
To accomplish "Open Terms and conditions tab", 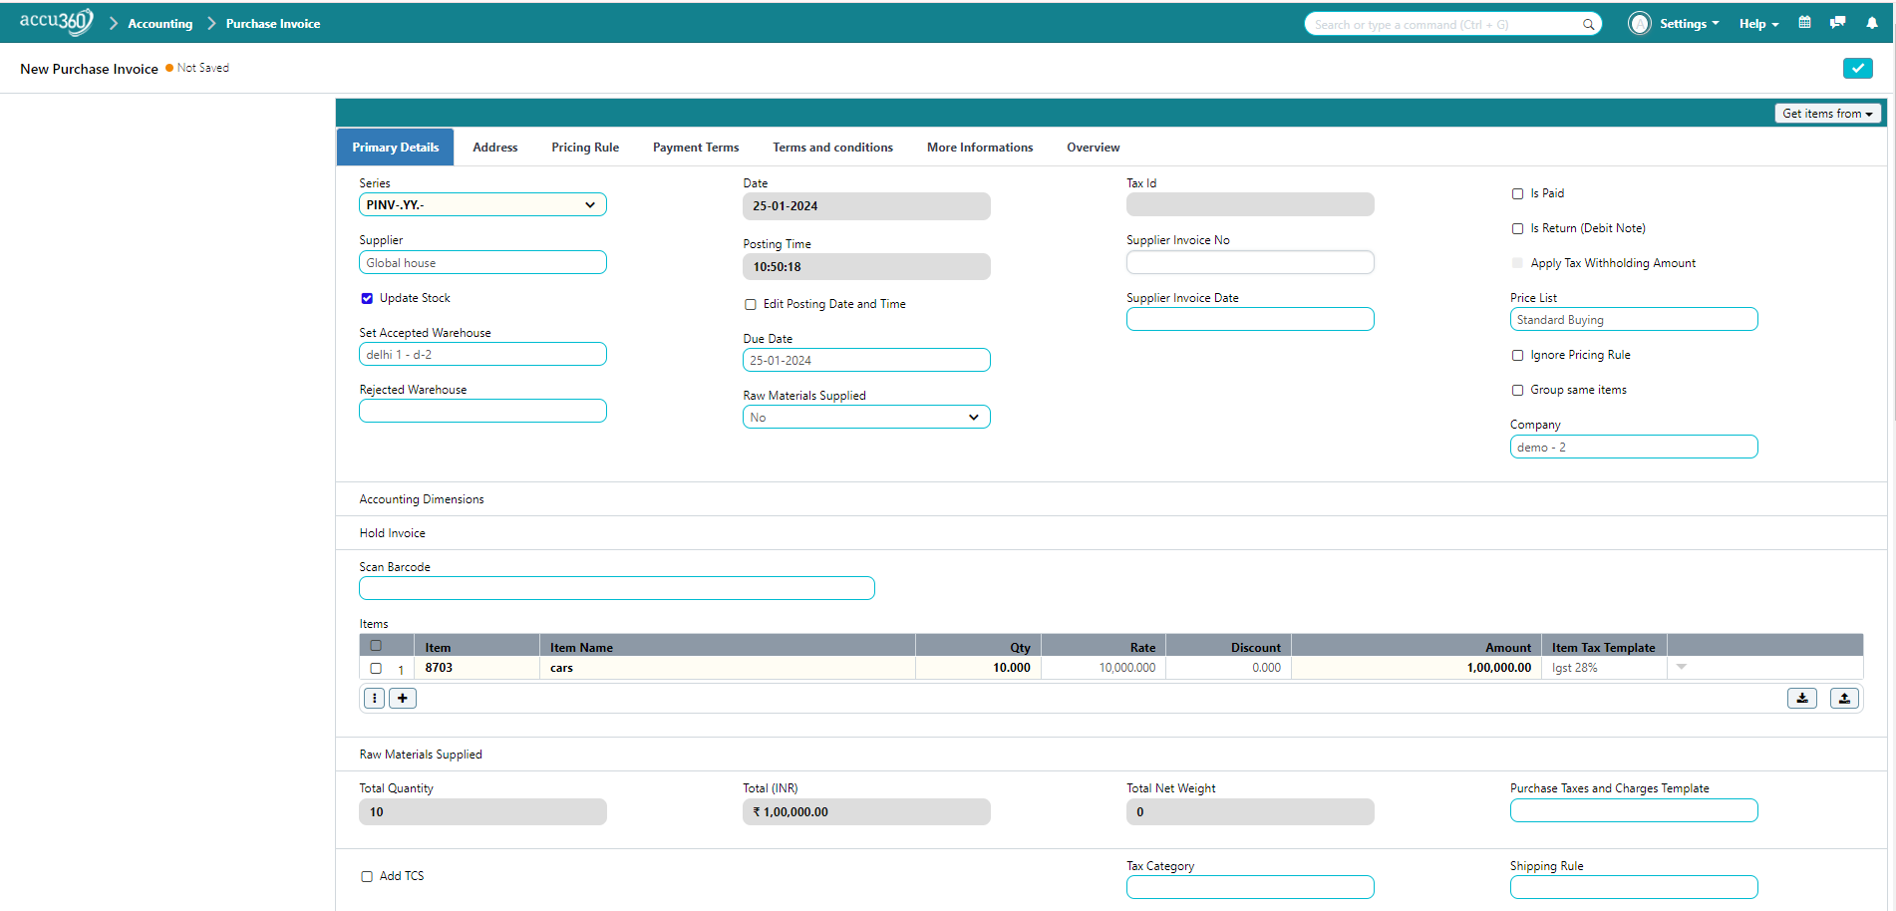I will [x=832, y=148].
